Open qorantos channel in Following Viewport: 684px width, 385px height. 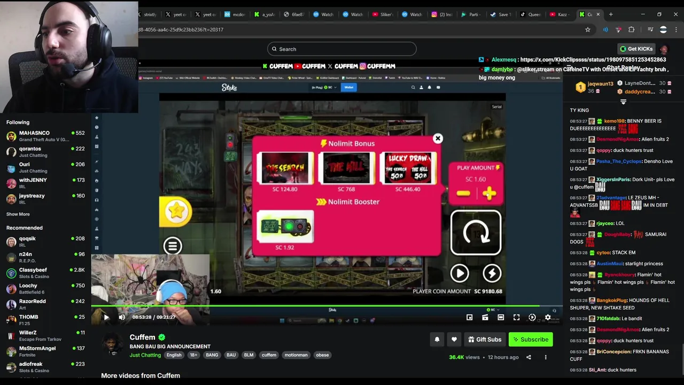pos(45,152)
